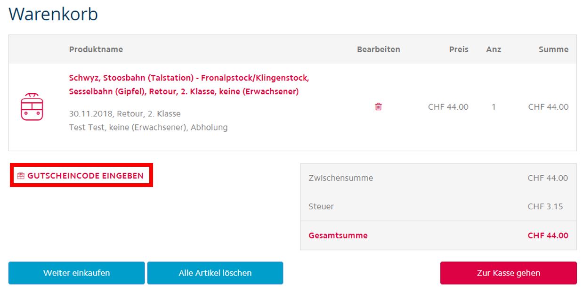583x293 pixels.
Task: Click the Produktname column header
Action: pyautogui.click(x=96, y=49)
